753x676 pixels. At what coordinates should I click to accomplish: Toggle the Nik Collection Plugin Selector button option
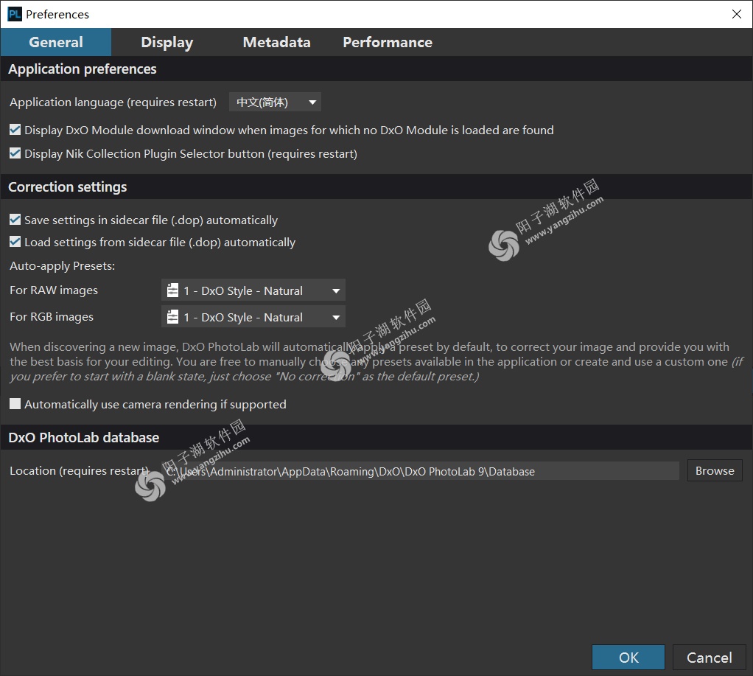15,153
